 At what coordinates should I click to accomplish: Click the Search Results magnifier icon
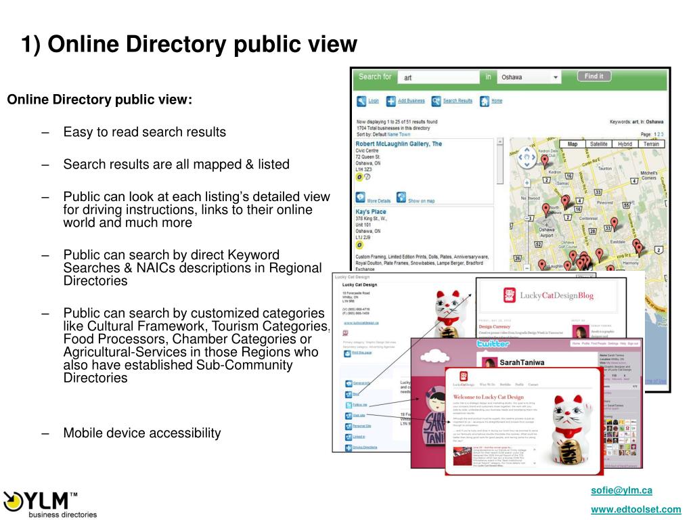tap(437, 102)
